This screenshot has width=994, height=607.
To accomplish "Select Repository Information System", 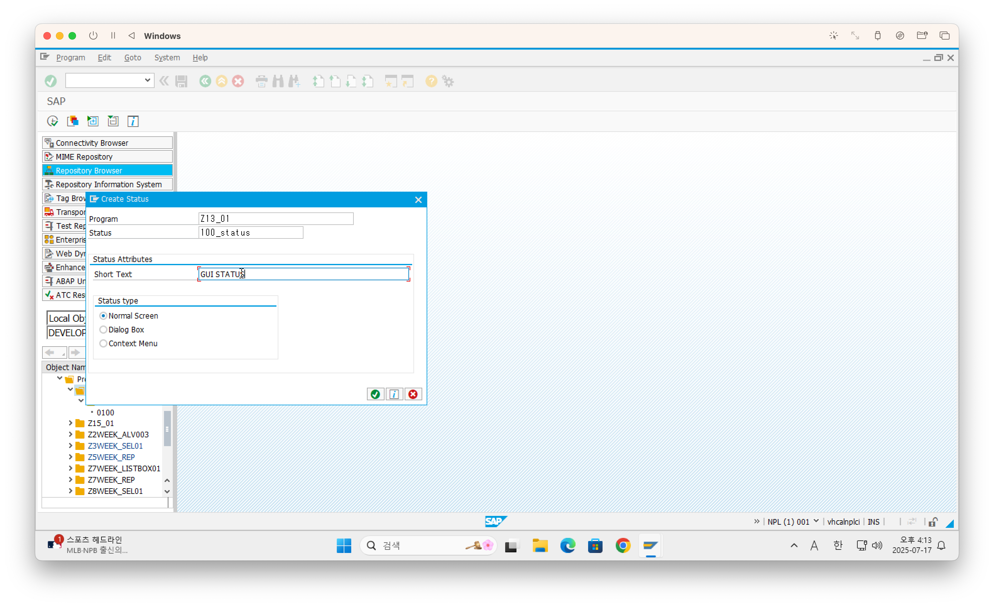I will pos(107,184).
